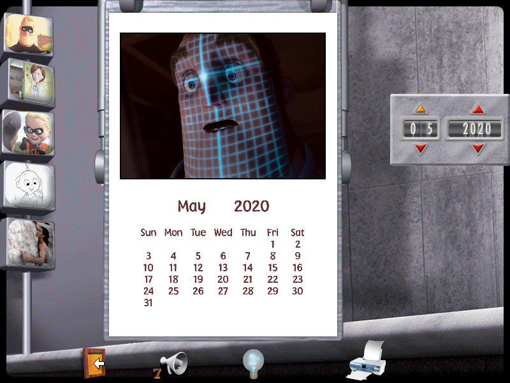Click the month counter showing 05
The height and width of the screenshot is (383, 510).
(420, 129)
